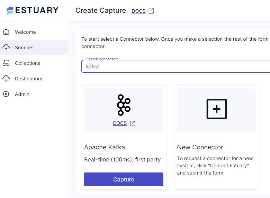Click external-link icon in Kafka card
The image size is (270, 198).
pos(133,123)
